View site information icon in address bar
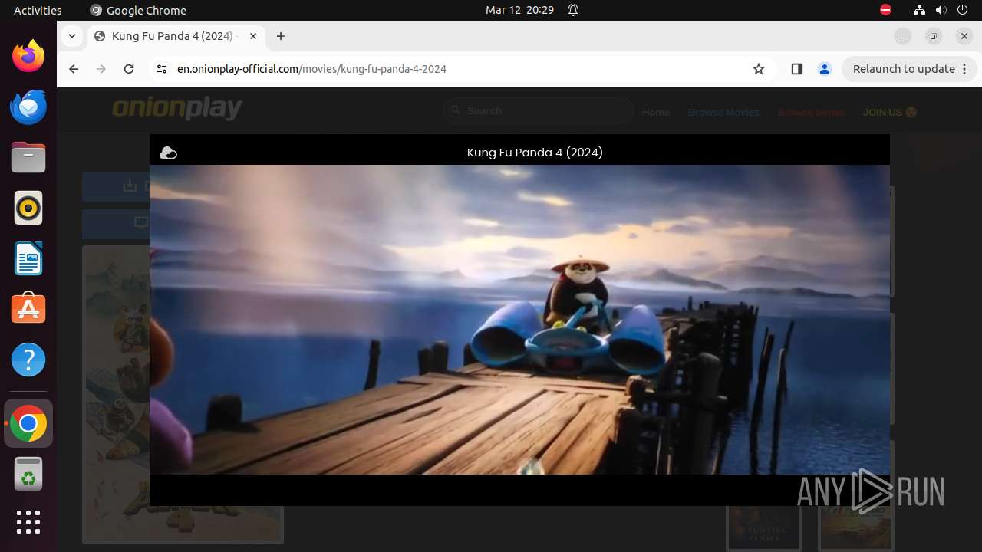The width and height of the screenshot is (982, 552). (161, 69)
